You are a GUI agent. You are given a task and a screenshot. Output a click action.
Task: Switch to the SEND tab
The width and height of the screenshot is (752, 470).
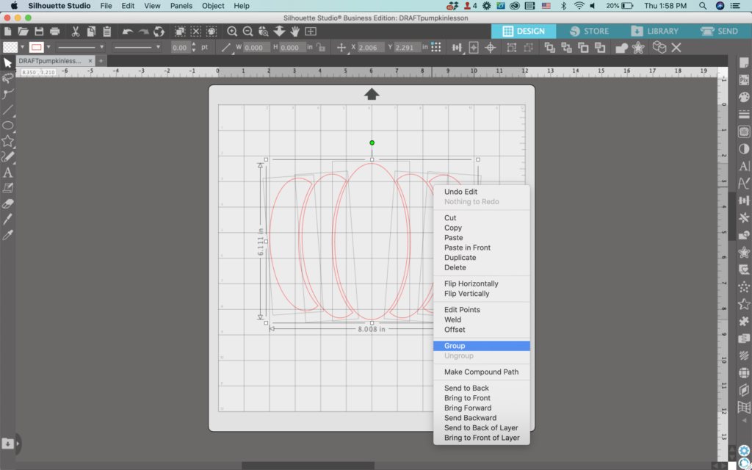(x=720, y=31)
